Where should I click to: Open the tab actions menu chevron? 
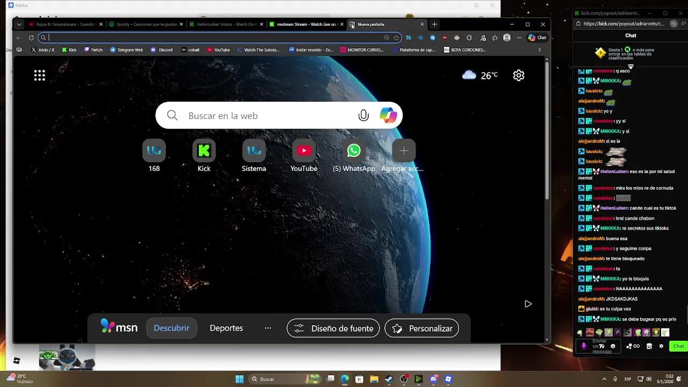click(19, 24)
